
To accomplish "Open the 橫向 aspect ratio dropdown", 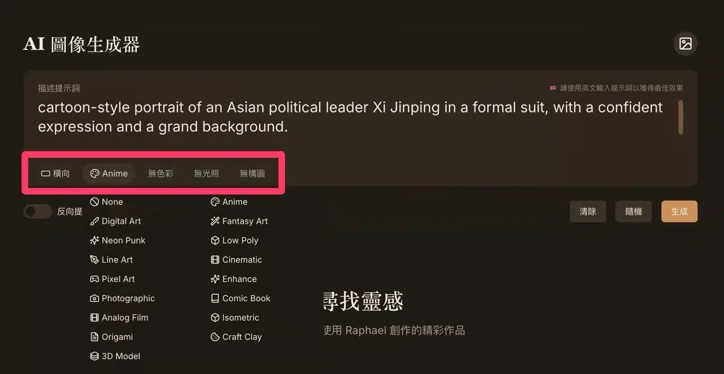I will click(x=55, y=173).
